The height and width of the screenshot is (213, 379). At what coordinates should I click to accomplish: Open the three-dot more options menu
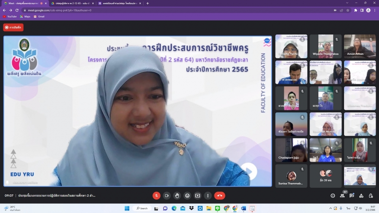[x=208, y=196]
